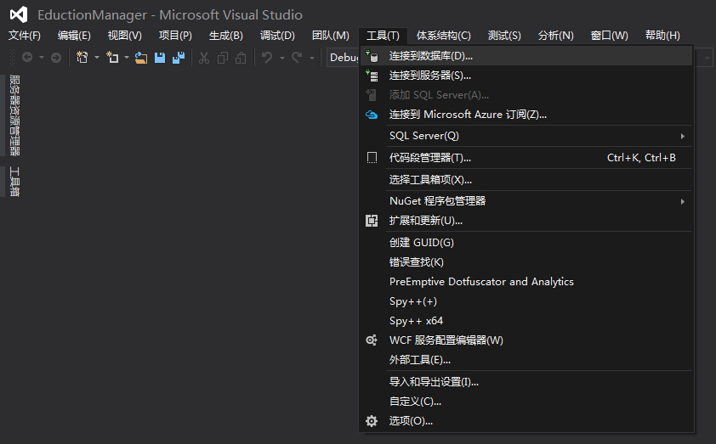This screenshot has width=716, height=444.
Task: Open the New Project dropdown arrow
Action: (96, 58)
